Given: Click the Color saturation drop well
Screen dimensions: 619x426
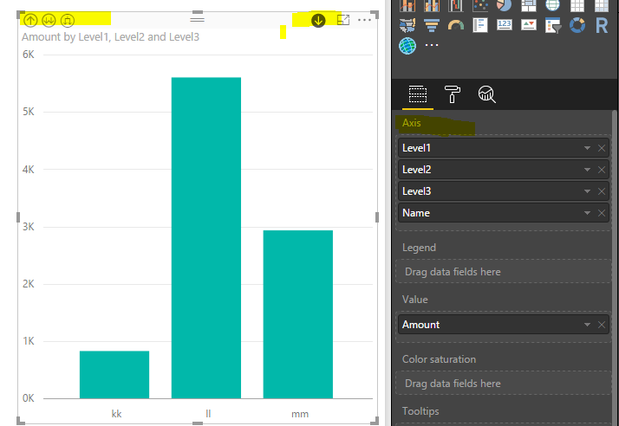Looking at the screenshot, I should (x=504, y=383).
